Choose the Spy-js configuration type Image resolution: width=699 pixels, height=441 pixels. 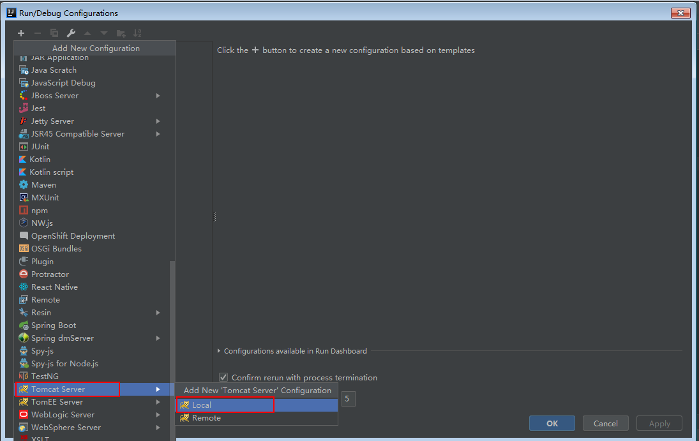(x=93, y=351)
